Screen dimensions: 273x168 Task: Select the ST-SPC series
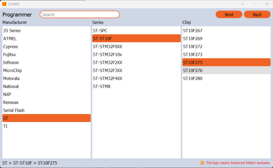100,31
